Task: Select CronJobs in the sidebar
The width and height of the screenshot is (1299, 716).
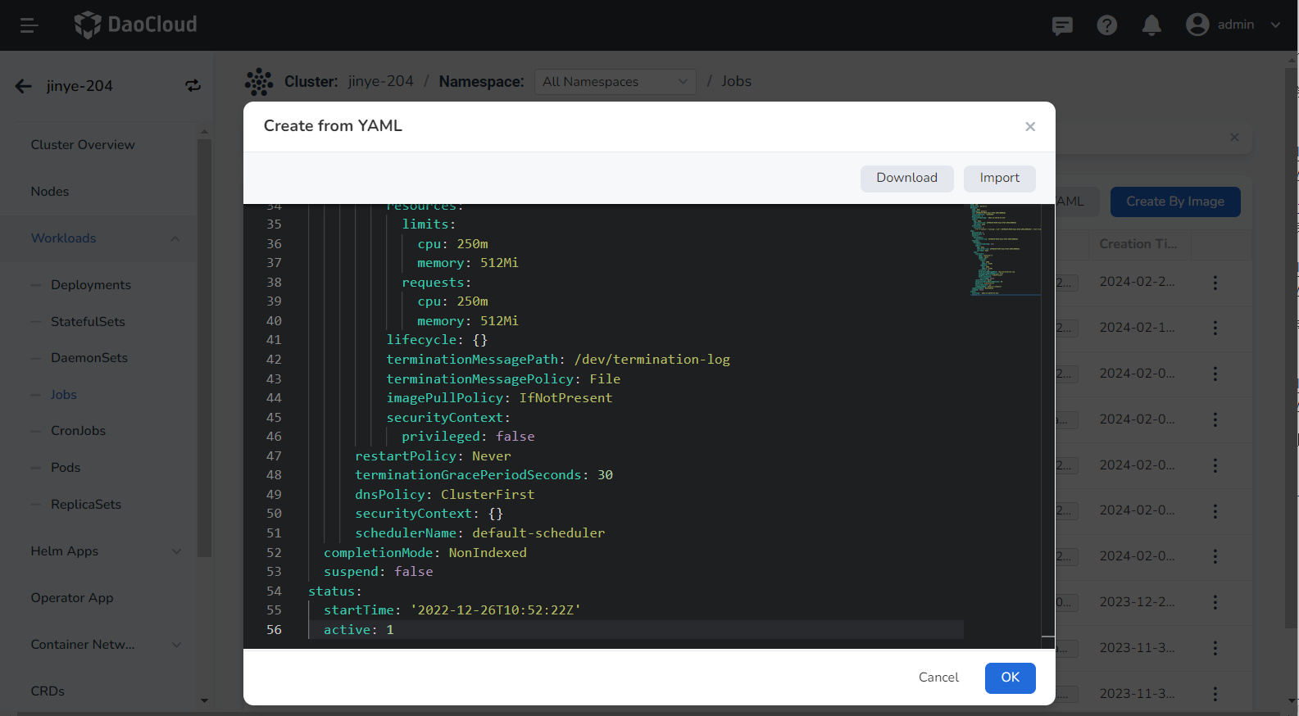Action: coord(78,431)
